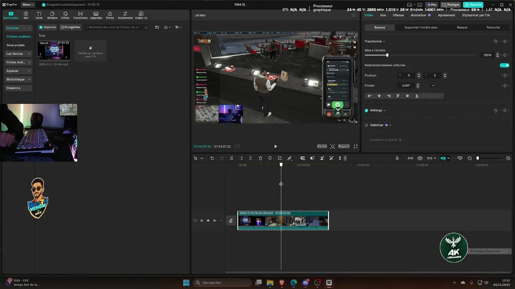Viewport: 515px width, 289px height.
Task: Open the filter dropdown in media panel
Action: click(179, 27)
